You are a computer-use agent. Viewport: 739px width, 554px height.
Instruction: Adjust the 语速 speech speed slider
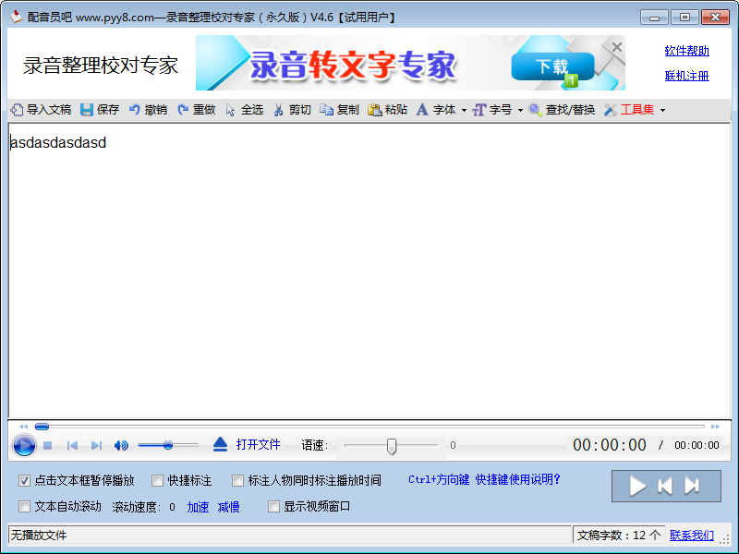[x=391, y=446]
